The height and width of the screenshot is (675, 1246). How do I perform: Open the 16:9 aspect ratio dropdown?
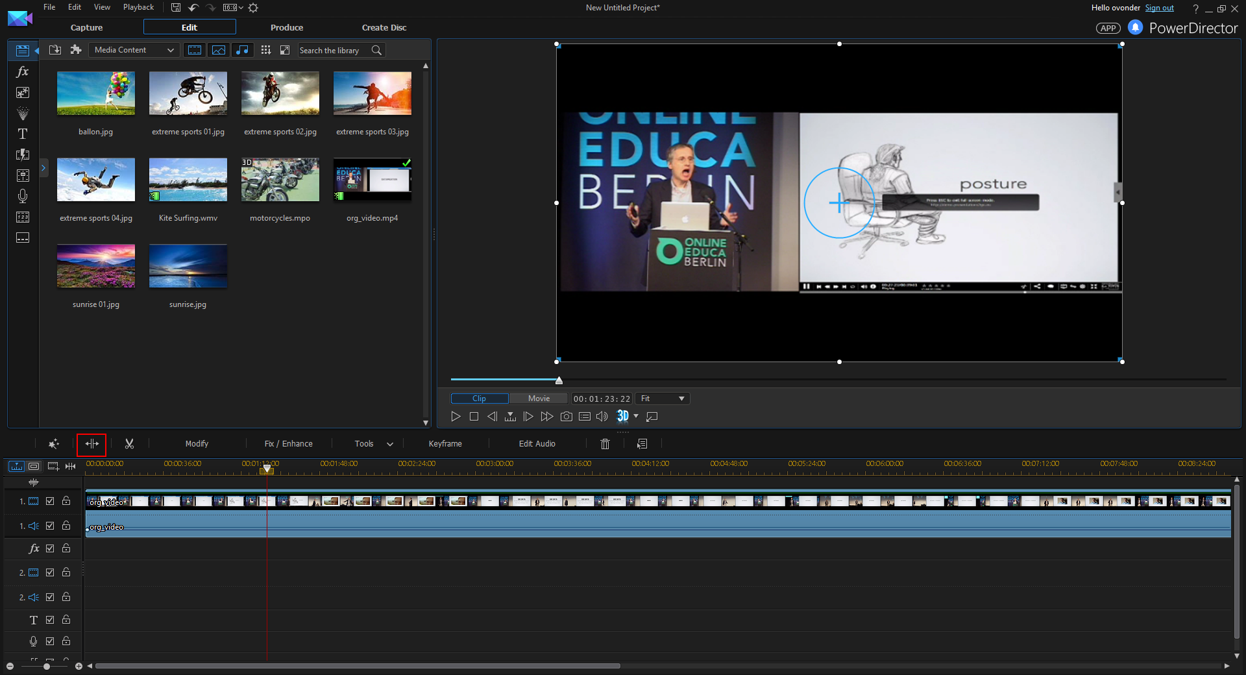coord(233,8)
